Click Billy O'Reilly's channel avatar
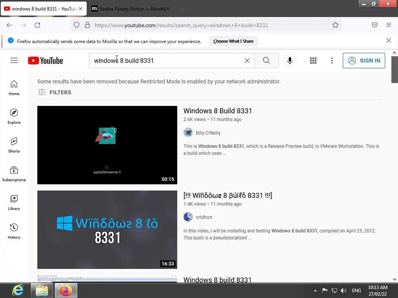 (x=188, y=133)
